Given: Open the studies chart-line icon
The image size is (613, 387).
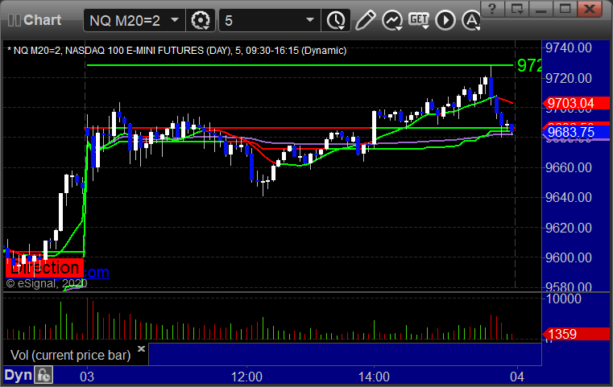Looking at the screenshot, I should 392,20.
